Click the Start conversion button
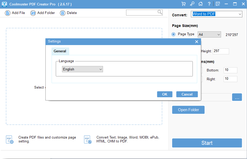The image size is (247, 159). tap(207, 143)
